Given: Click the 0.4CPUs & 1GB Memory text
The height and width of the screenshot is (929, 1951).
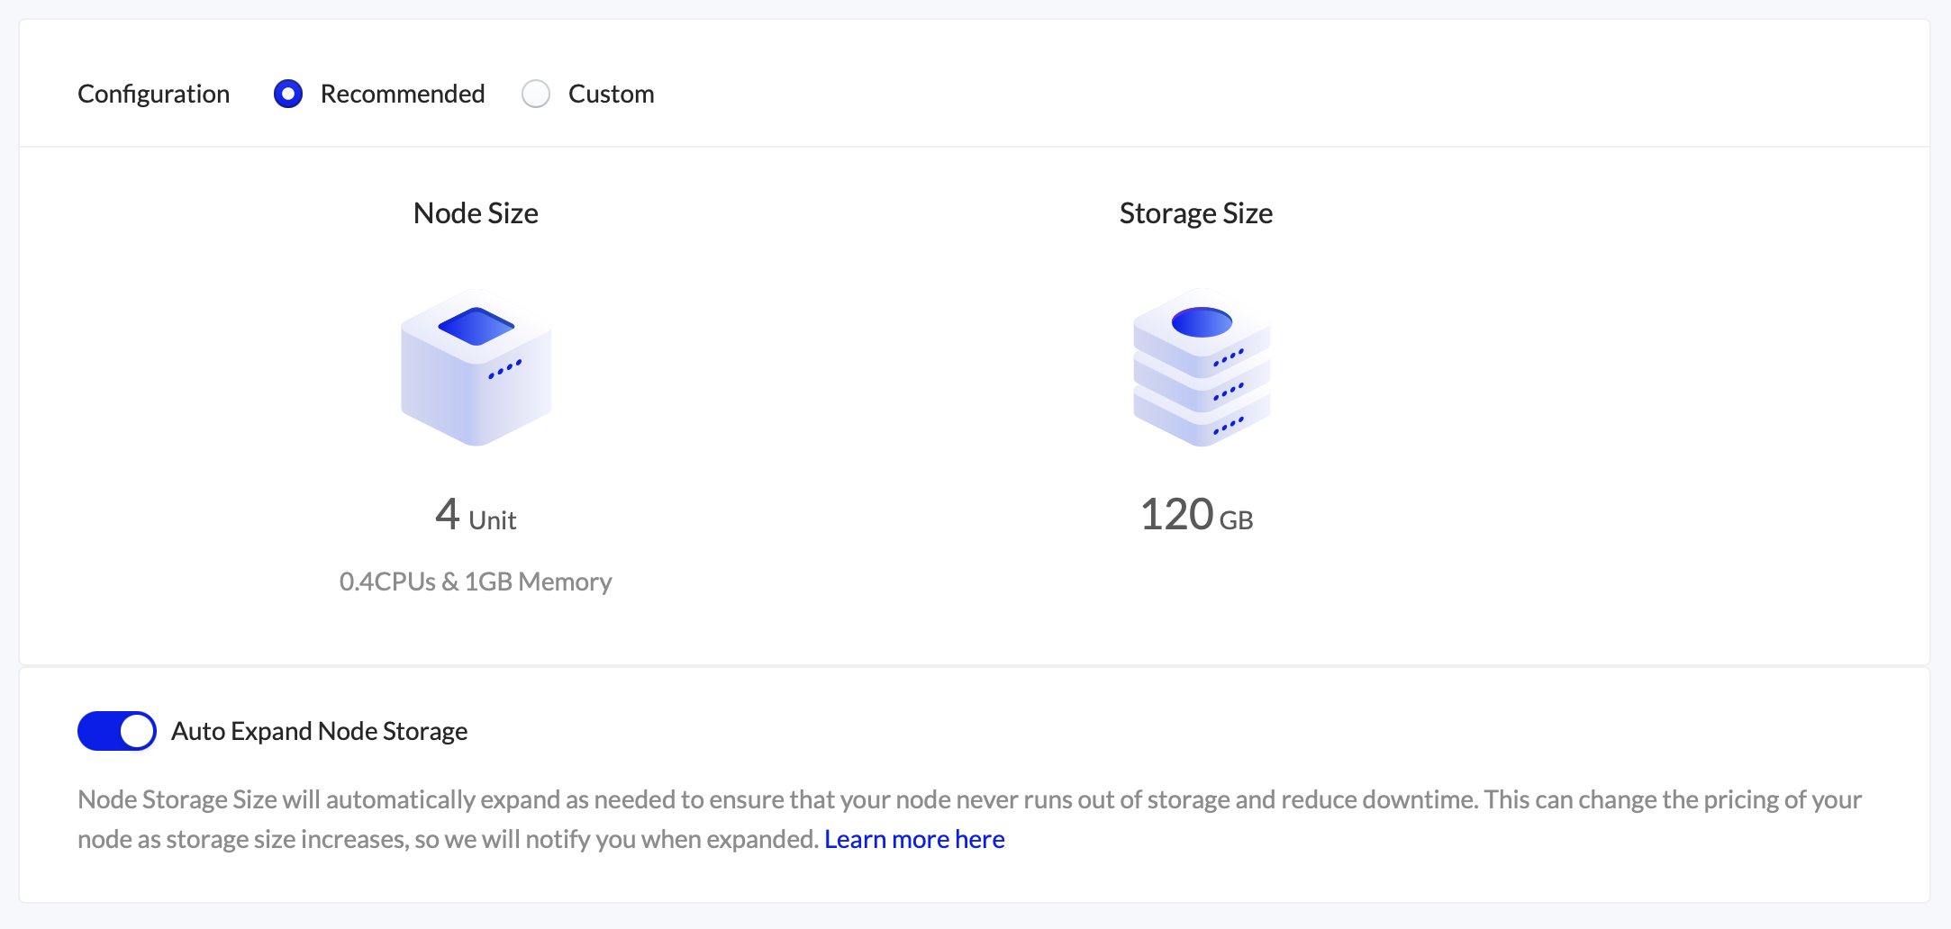Looking at the screenshot, I should (475, 582).
